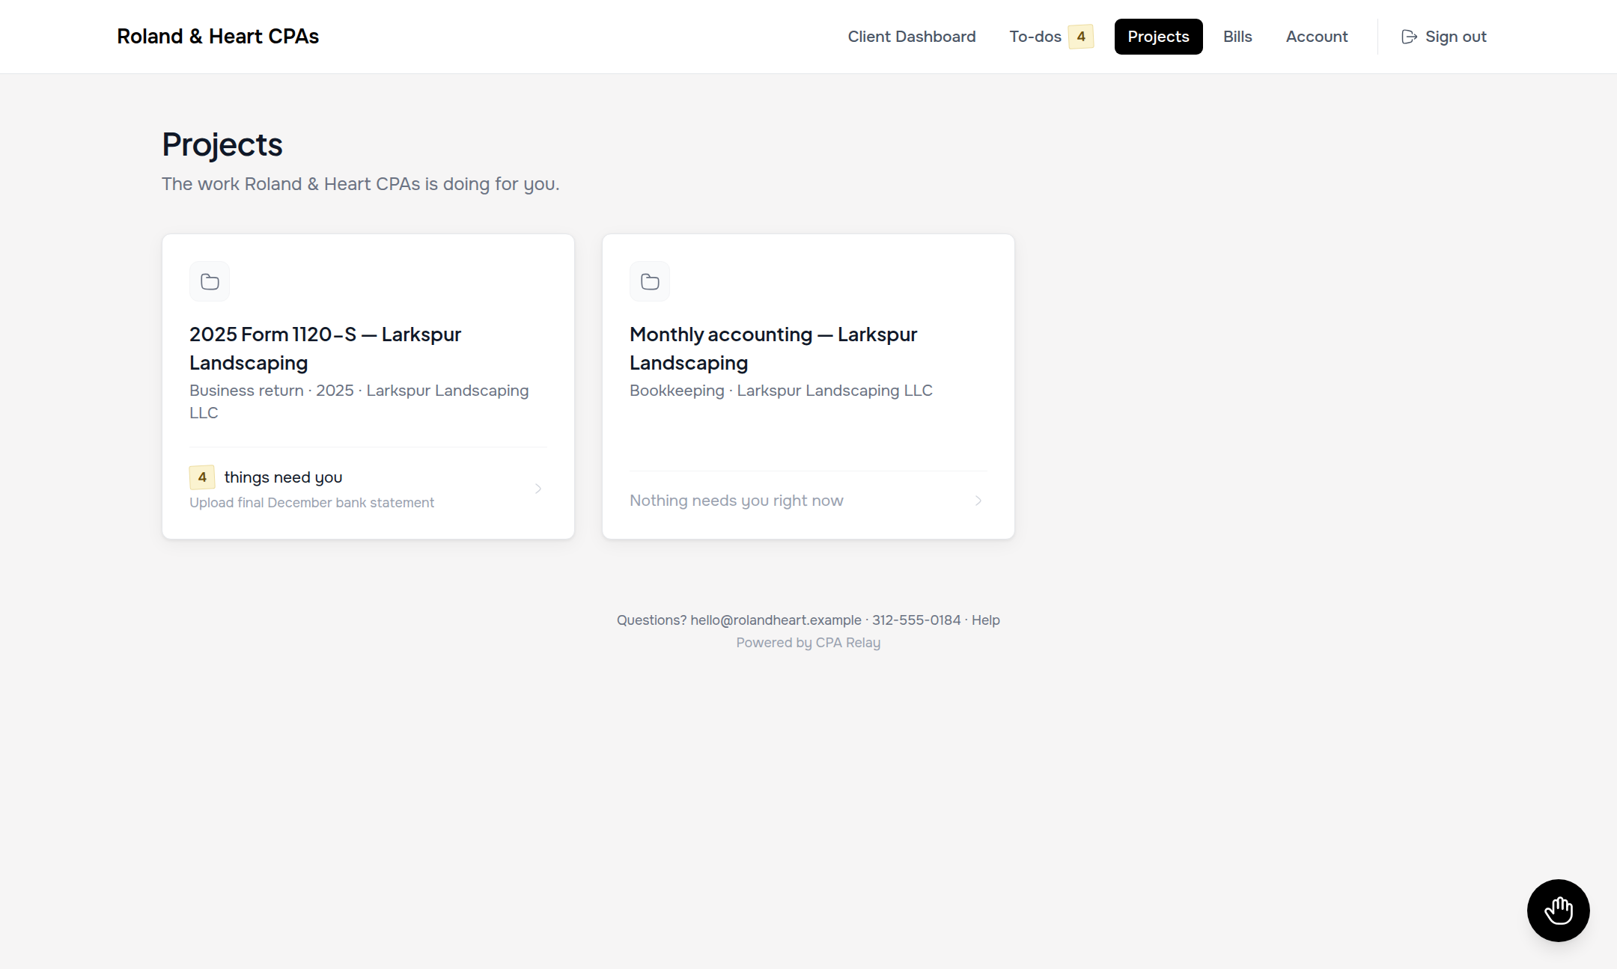Open the Help footer link

click(x=986, y=620)
